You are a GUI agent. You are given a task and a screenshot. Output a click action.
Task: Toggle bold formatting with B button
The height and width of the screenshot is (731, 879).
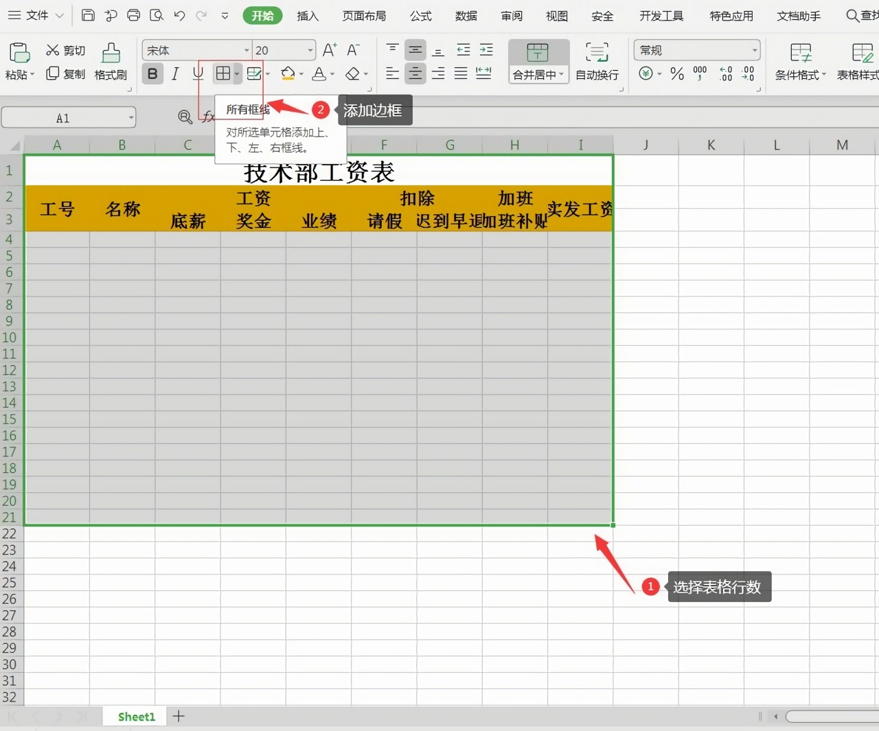click(x=152, y=73)
